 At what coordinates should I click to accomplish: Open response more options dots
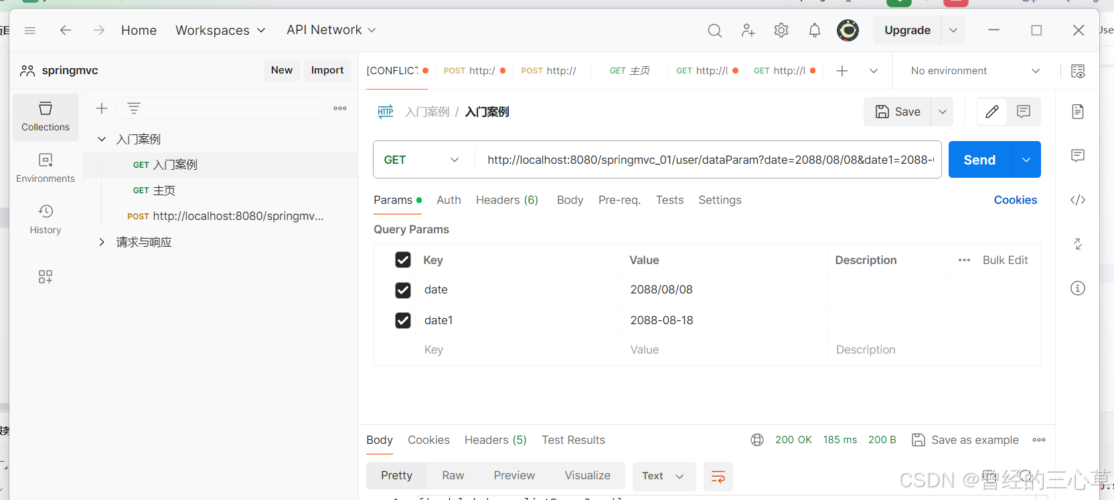click(1039, 440)
